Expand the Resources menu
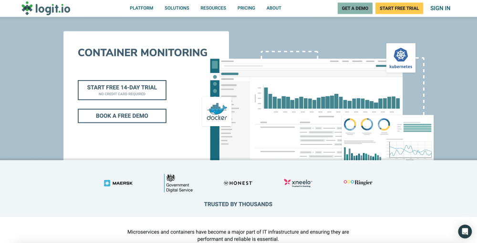 [213, 8]
